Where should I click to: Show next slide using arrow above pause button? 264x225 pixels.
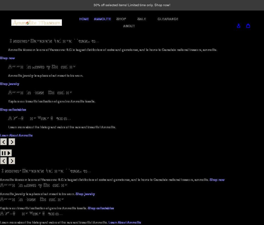click(12, 142)
